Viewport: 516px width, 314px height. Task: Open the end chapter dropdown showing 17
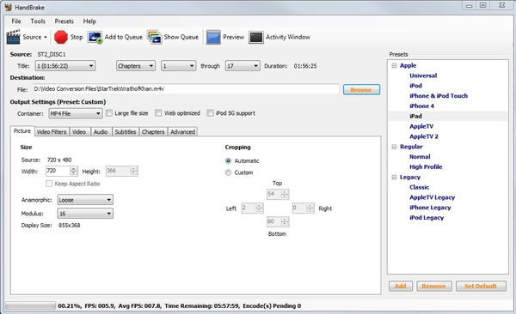[x=243, y=66]
